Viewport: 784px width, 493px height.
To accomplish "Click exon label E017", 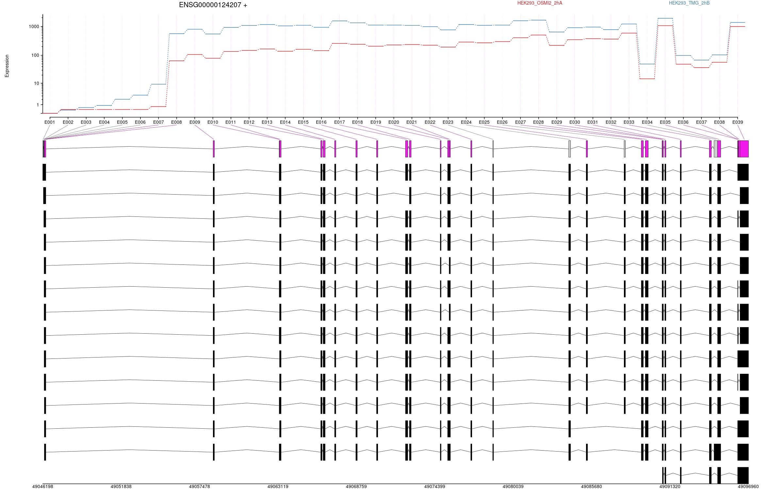I will (x=339, y=122).
